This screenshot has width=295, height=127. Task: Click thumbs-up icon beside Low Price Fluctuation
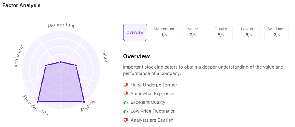(125, 111)
